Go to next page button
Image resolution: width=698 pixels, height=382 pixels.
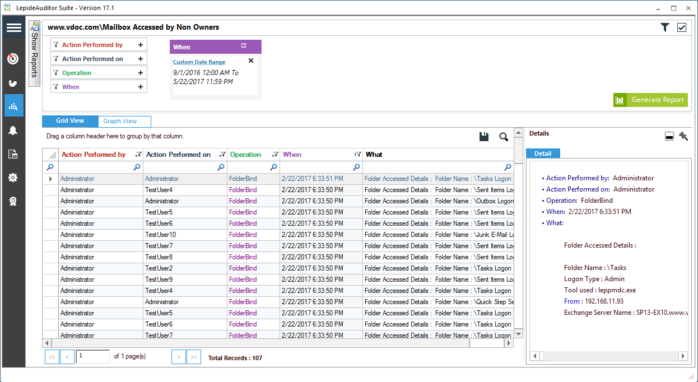click(x=179, y=357)
